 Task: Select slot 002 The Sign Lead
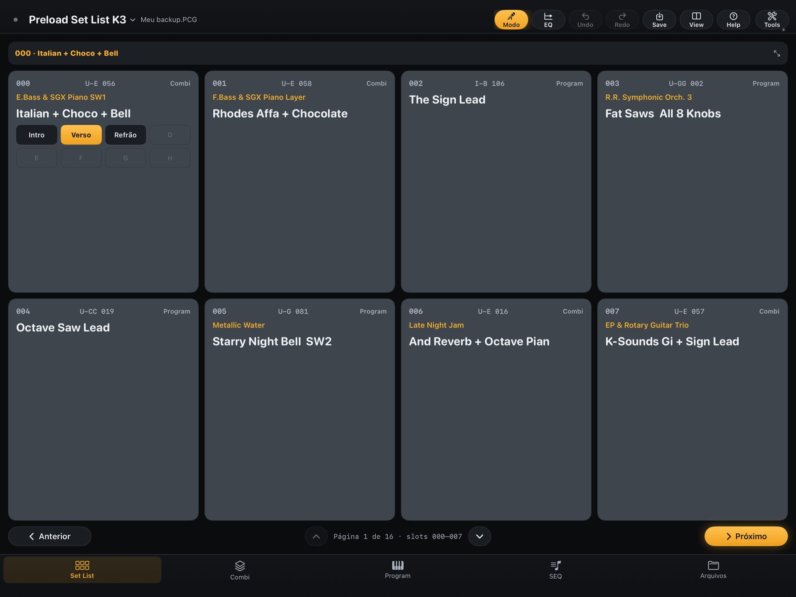(496, 181)
